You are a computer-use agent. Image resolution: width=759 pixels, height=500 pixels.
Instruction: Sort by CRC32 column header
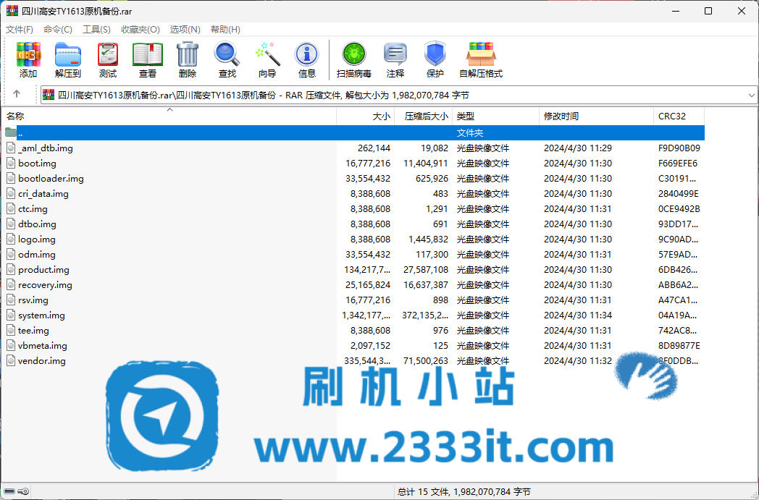pyautogui.click(x=679, y=116)
